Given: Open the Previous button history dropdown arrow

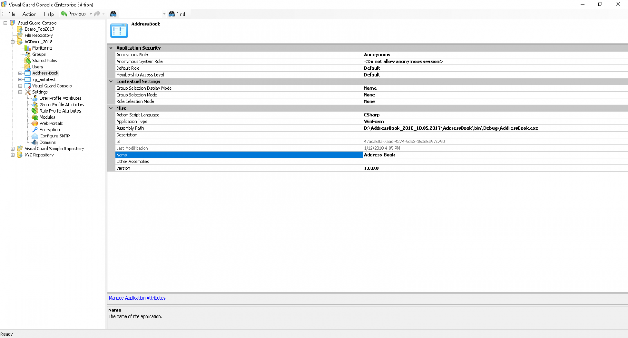Looking at the screenshot, I should [91, 14].
